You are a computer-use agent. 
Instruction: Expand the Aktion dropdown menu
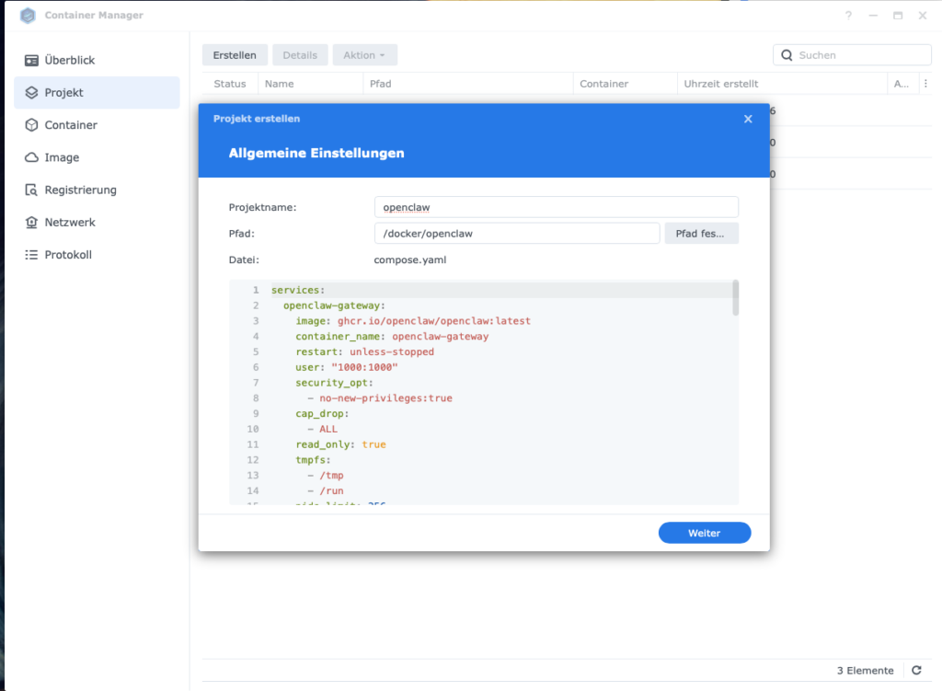(x=364, y=55)
